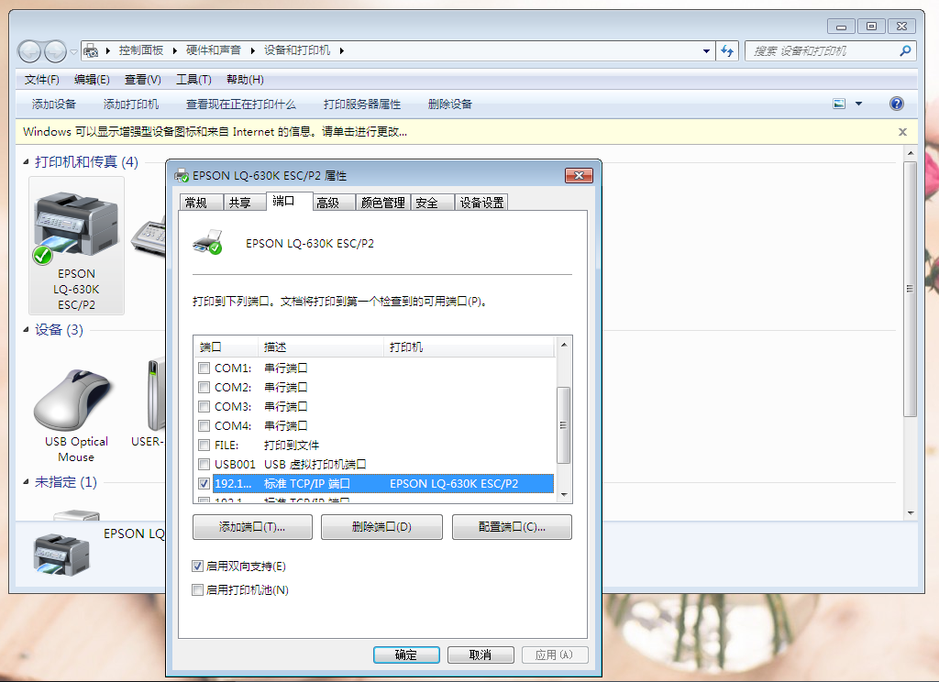Viewport: 939px width, 682px height.
Task: Enable 启用打印机池(N) checkbox
Action: tap(198, 589)
